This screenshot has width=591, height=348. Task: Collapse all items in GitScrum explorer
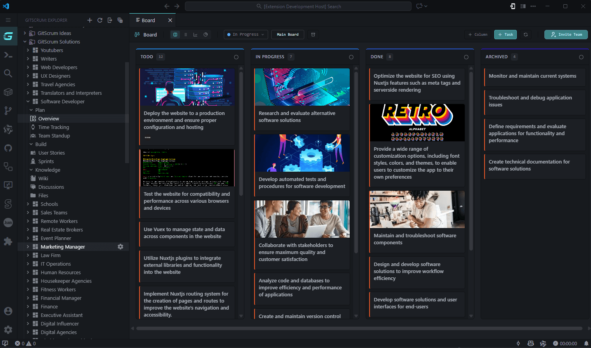tap(120, 20)
